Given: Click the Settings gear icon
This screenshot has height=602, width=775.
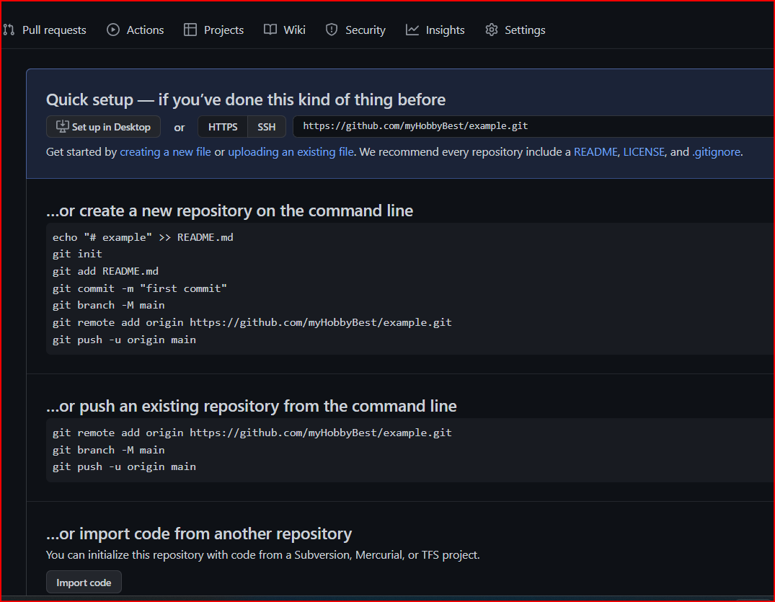Looking at the screenshot, I should pos(492,30).
